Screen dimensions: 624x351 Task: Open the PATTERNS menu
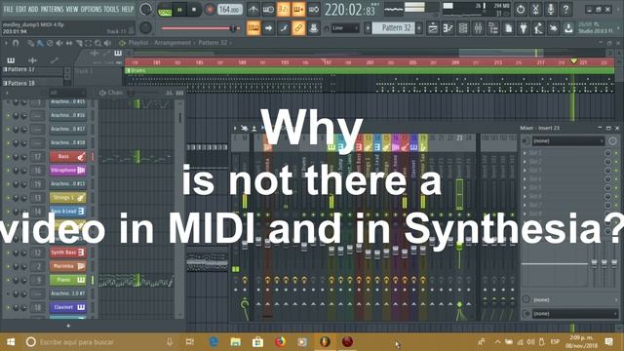tap(52, 9)
